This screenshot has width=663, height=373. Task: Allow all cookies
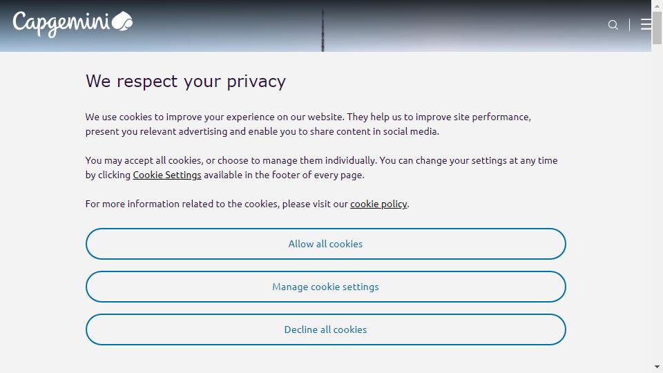(x=325, y=244)
